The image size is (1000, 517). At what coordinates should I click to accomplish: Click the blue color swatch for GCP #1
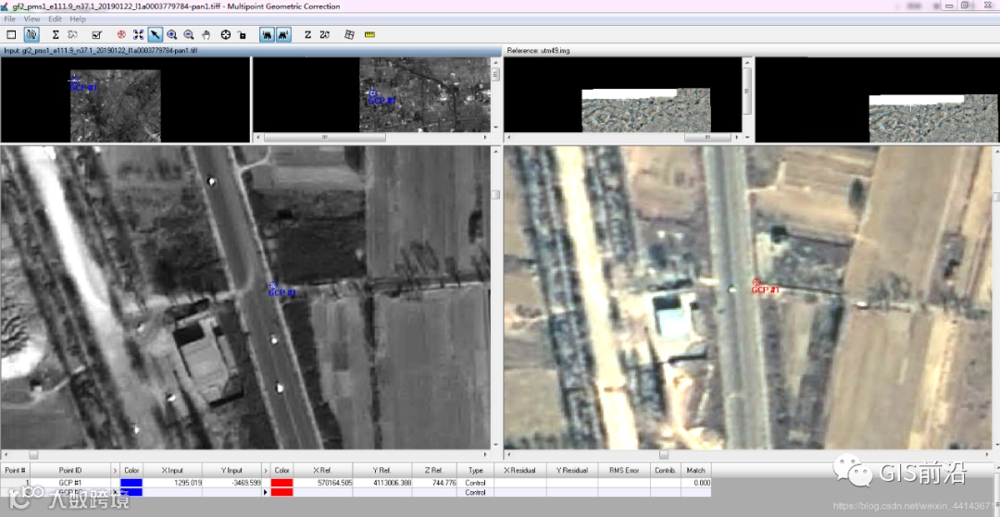[132, 483]
